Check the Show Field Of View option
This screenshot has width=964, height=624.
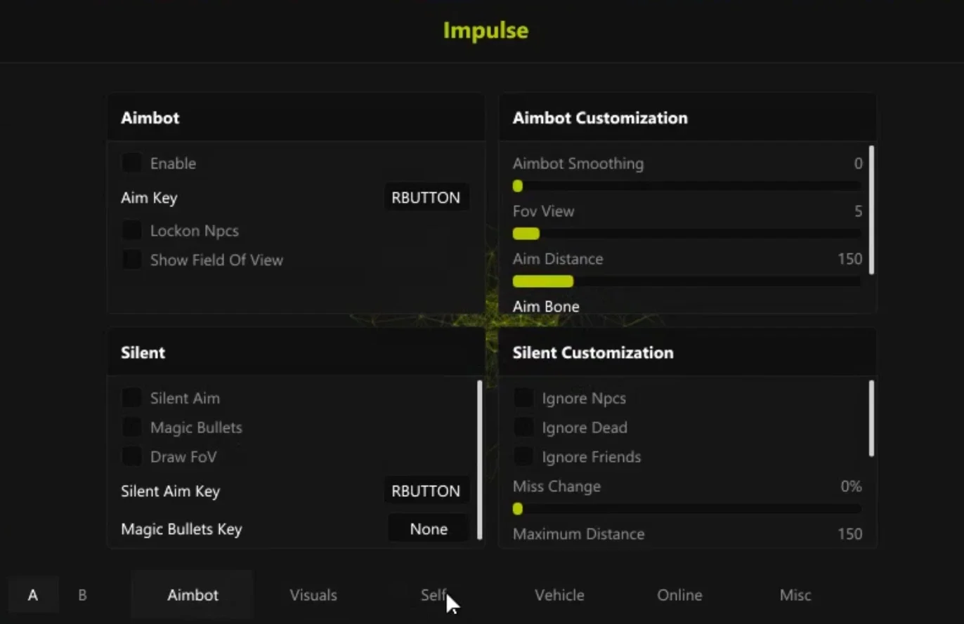(131, 260)
